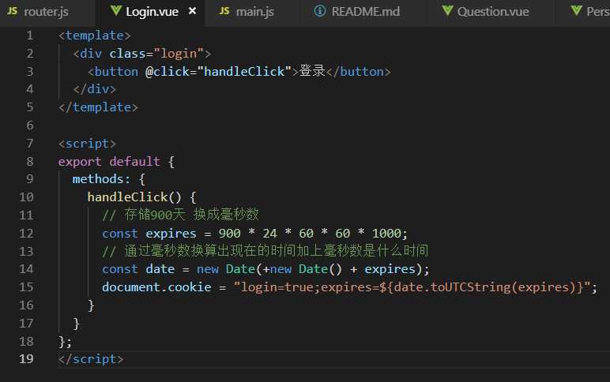
Task: Click the 'methods:' property
Action: (102, 179)
